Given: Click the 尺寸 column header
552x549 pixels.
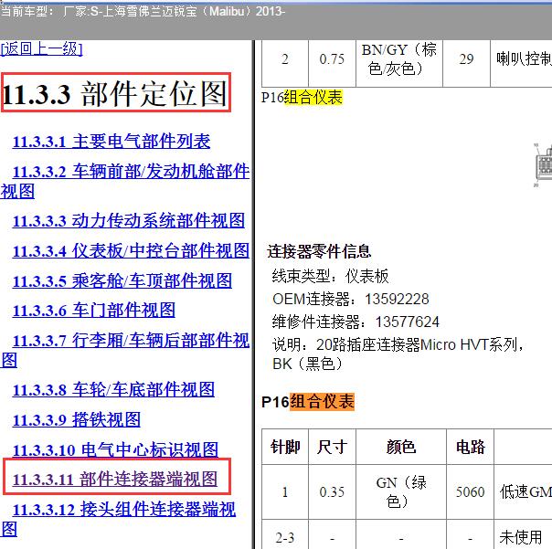Looking at the screenshot, I should [332, 447].
